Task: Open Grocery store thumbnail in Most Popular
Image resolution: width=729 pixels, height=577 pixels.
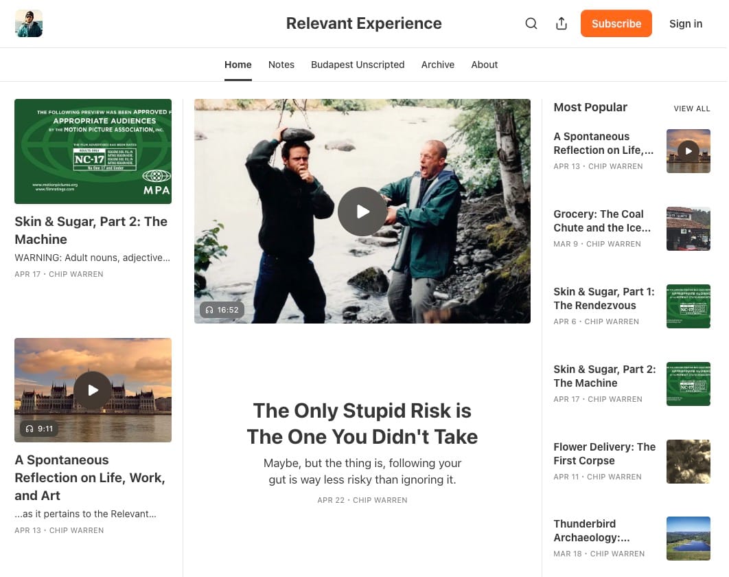Action: [688, 229]
